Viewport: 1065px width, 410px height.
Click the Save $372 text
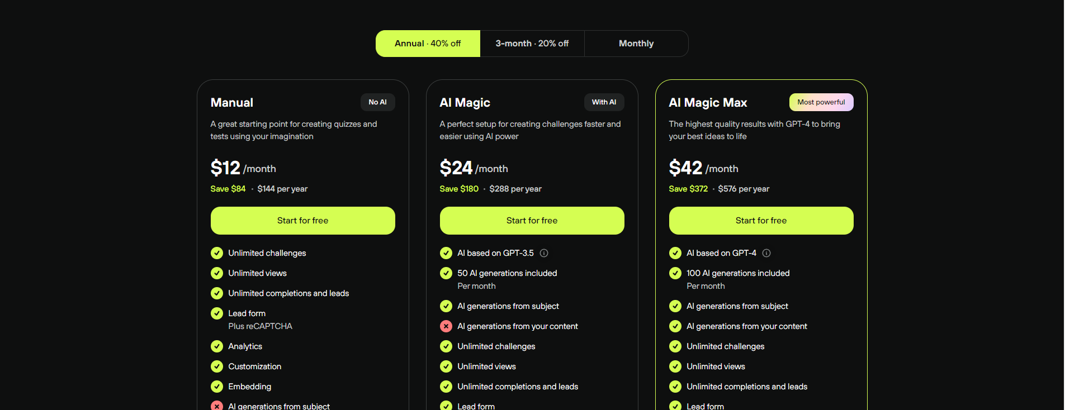click(688, 189)
